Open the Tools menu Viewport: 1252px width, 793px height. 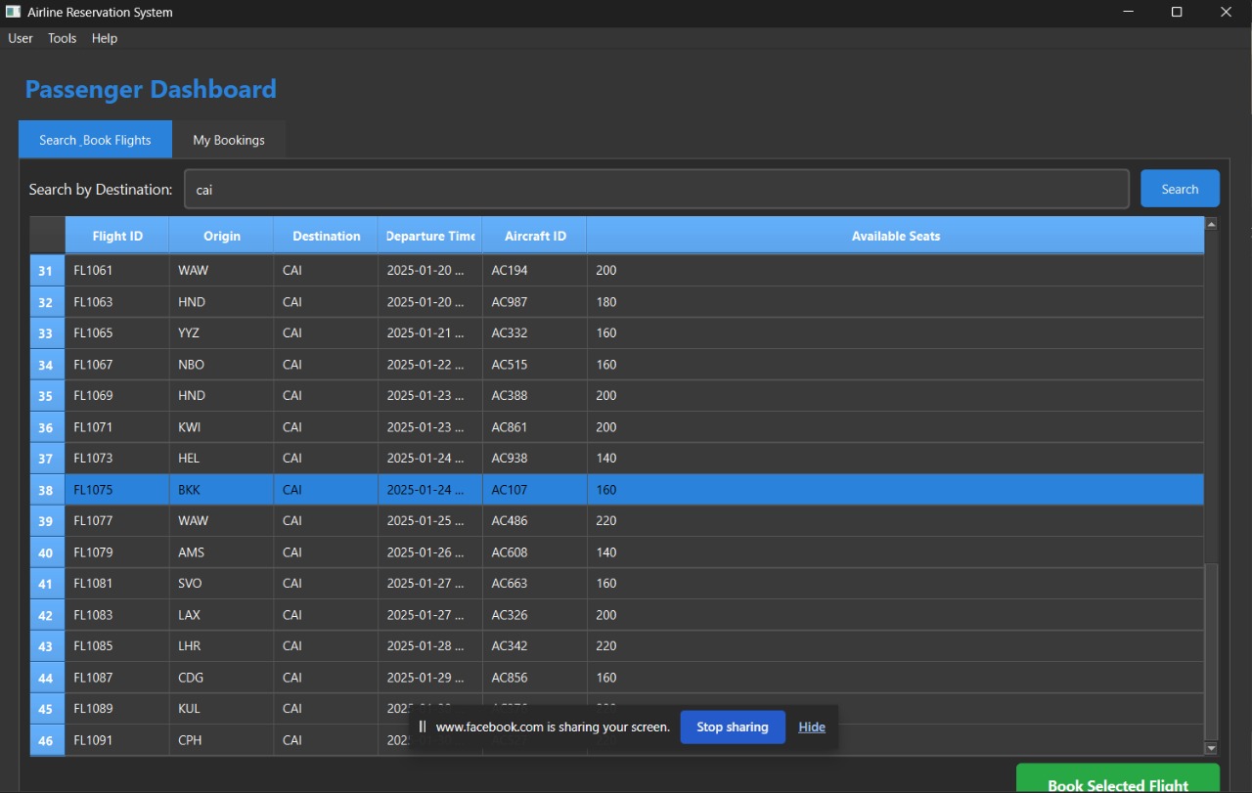pyautogui.click(x=62, y=38)
